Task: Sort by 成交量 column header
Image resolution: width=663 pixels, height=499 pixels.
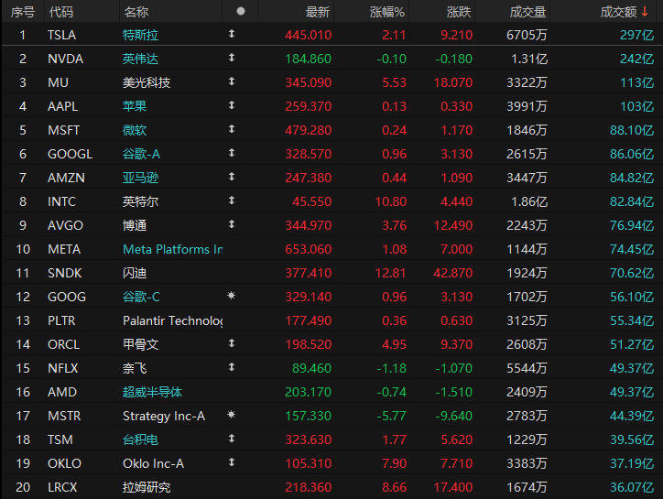Action: coord(527,12)
